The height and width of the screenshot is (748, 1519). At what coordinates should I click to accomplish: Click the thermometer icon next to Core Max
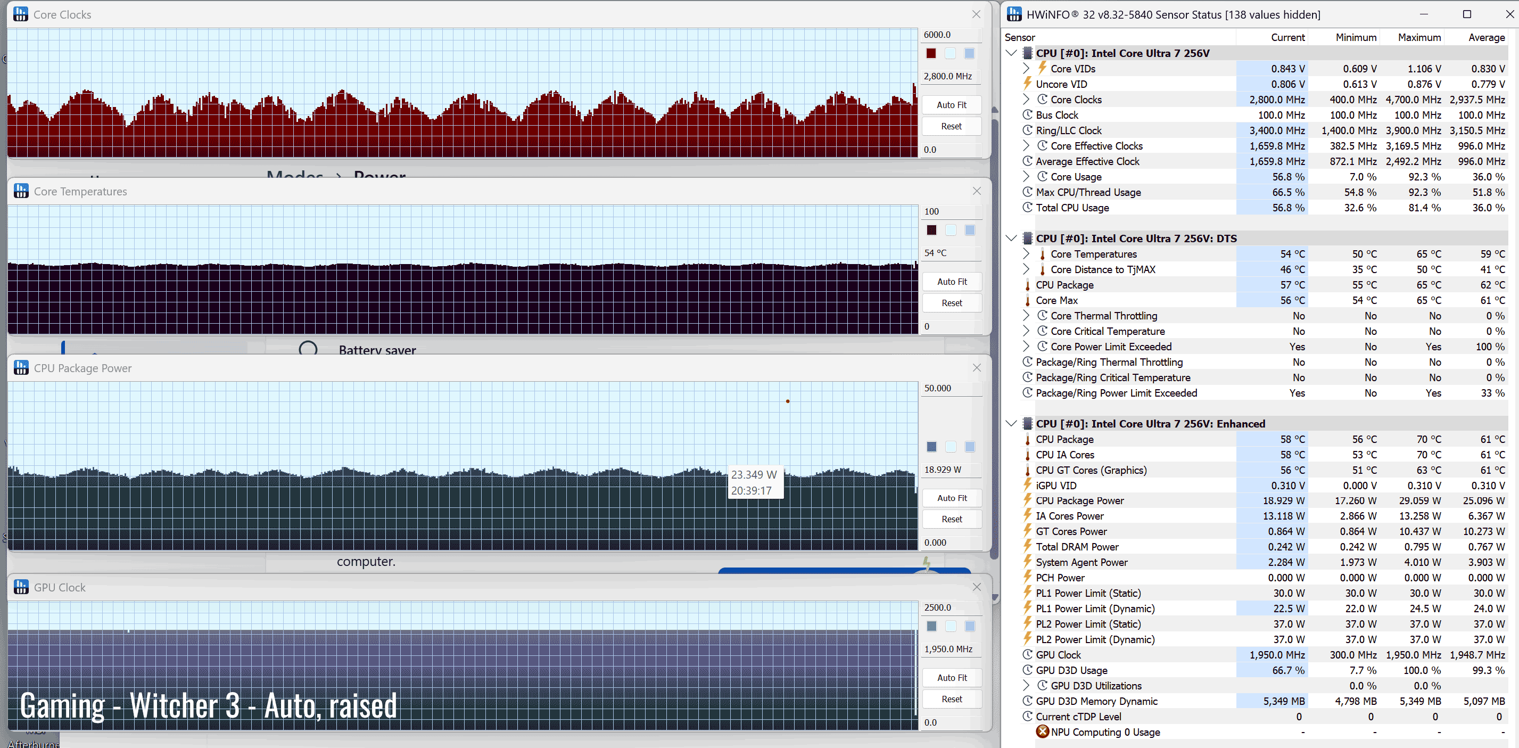tap(1027, 300)
